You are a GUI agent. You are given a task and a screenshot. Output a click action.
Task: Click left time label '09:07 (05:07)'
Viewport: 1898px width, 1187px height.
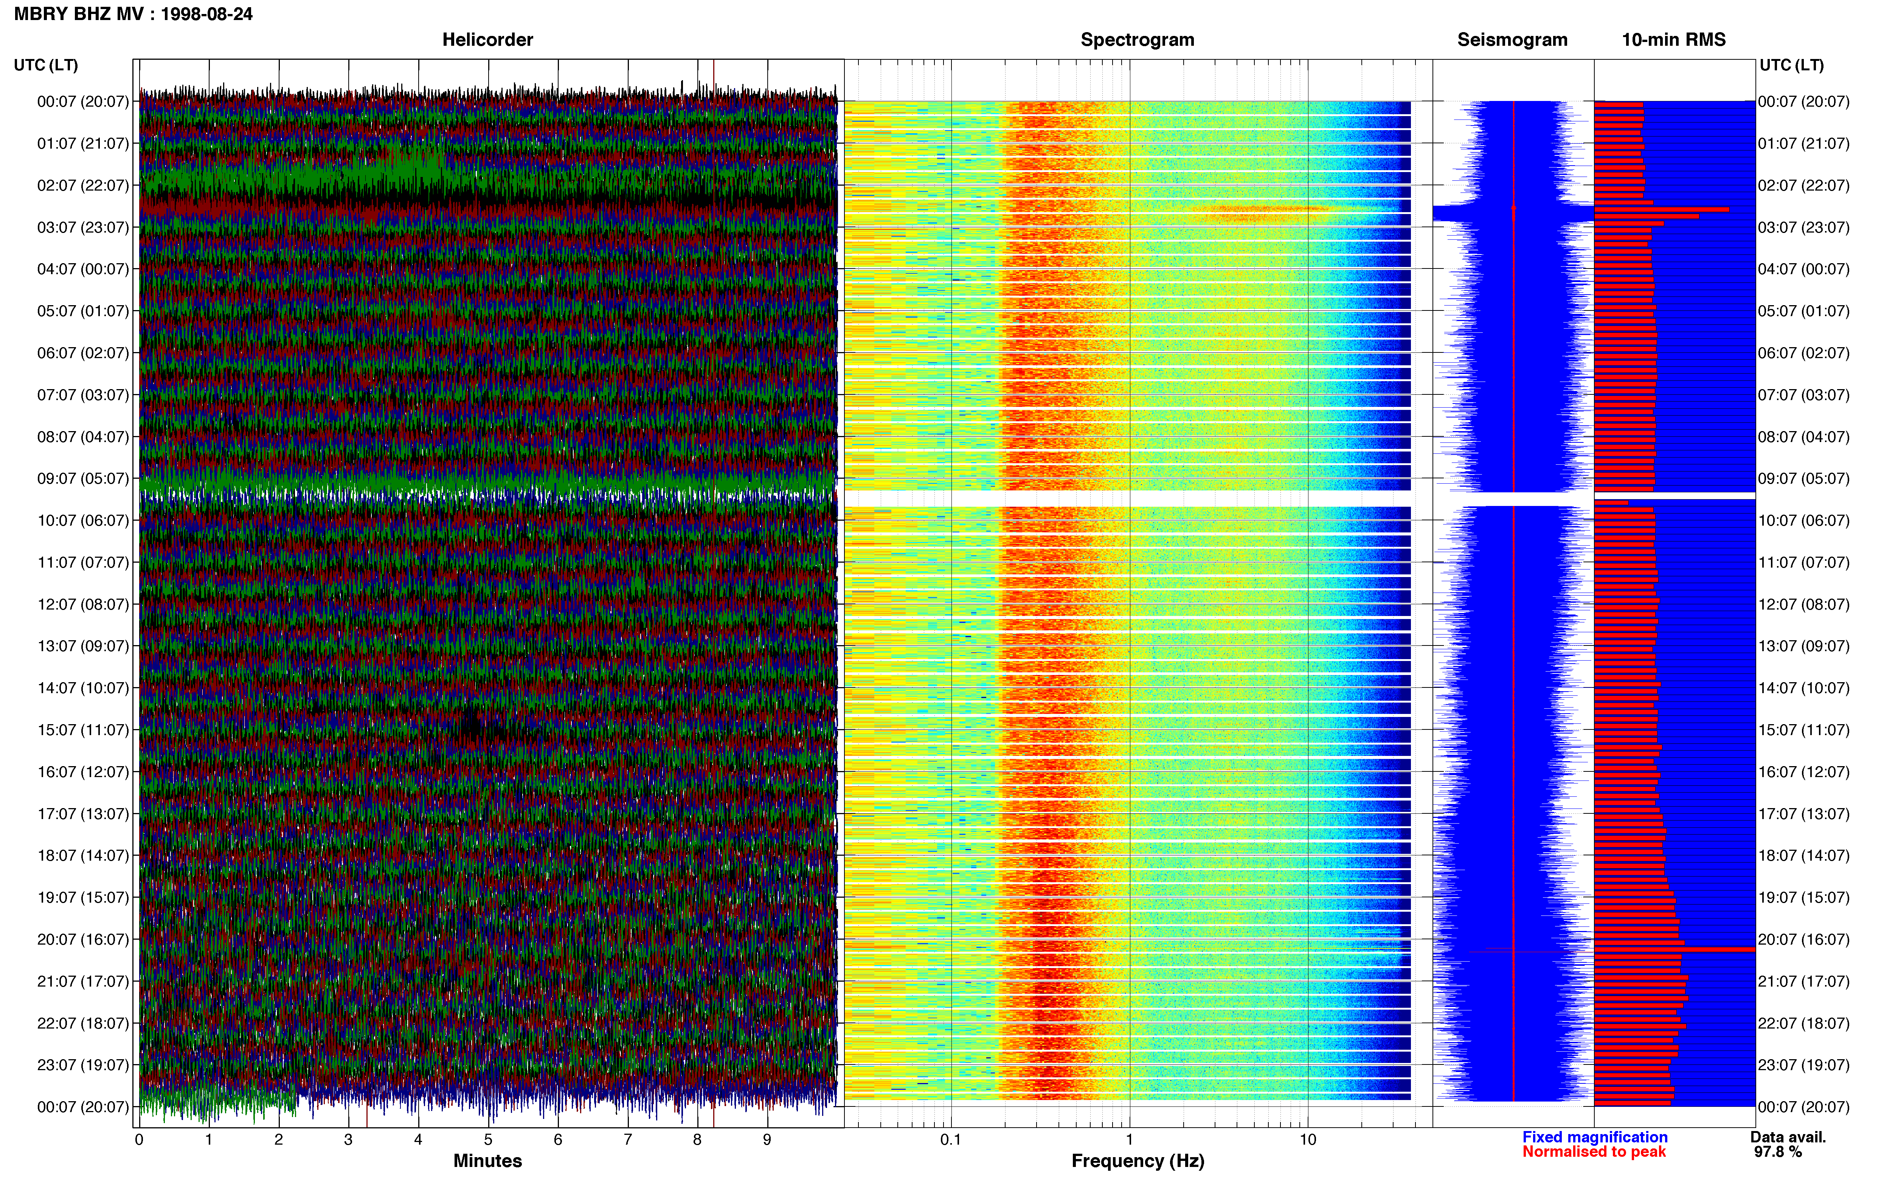[83, 479]
